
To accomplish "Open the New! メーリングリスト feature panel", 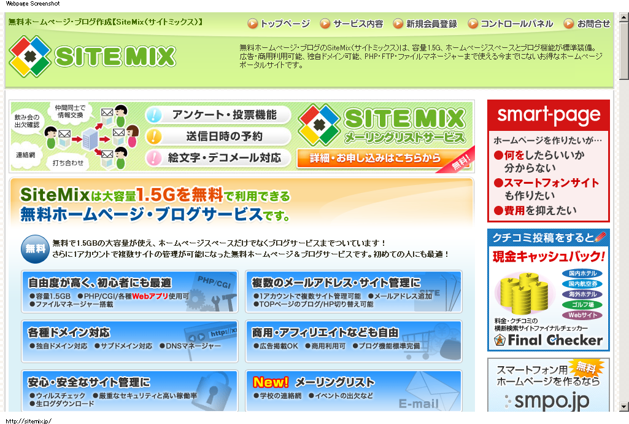I will click(354, 391).
